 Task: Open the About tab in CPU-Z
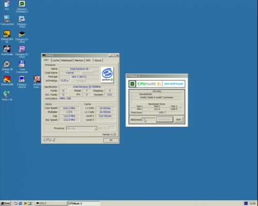[x=98, y=60]
